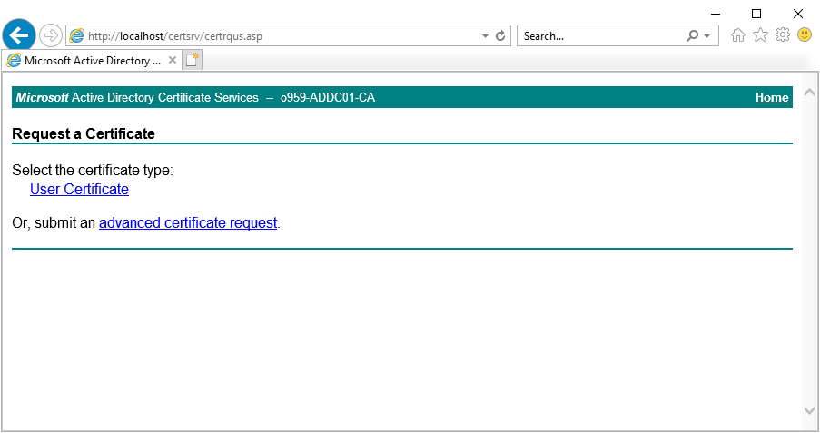Click the browser Forward arrow button
The width and height of the screenshot is (820, 433).
51,35
